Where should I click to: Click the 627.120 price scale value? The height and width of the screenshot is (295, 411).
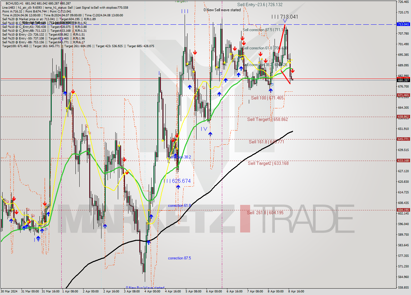click(403, 171)
